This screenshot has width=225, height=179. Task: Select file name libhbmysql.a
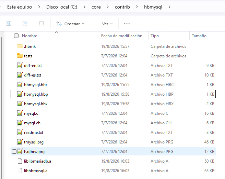pyautogui.click(x=36, y=171)
